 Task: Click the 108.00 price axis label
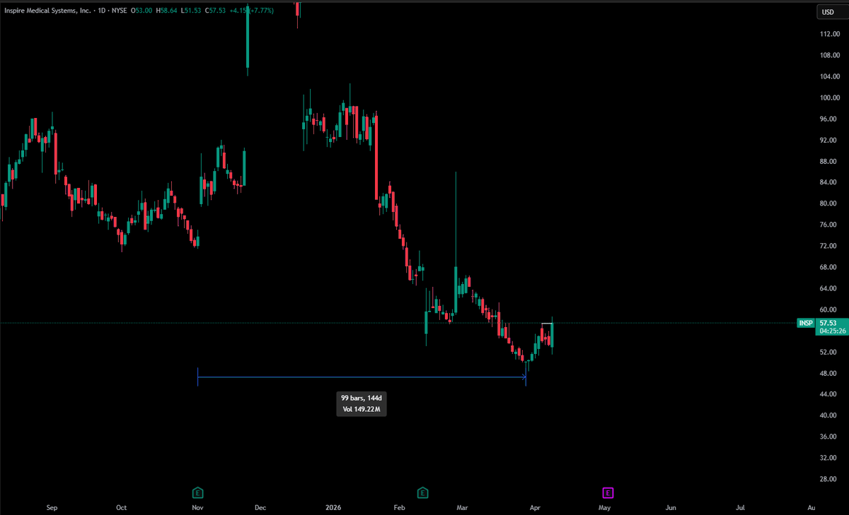pyautogui.click(x=828, y=55)
